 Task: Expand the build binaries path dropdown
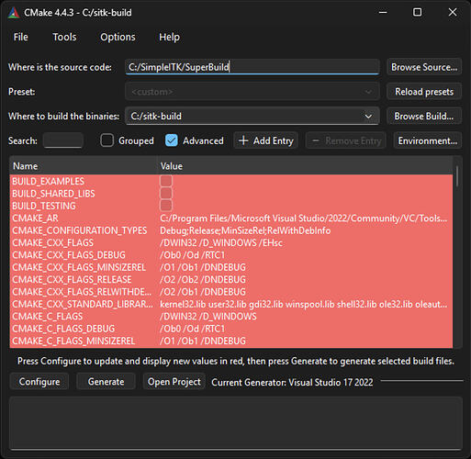(368, 117)
